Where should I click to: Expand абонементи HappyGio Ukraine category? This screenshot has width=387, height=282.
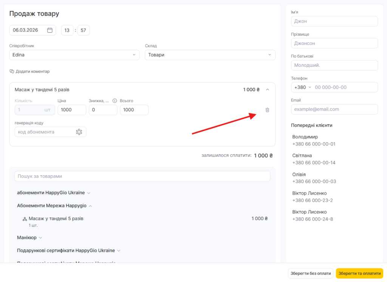89,193
